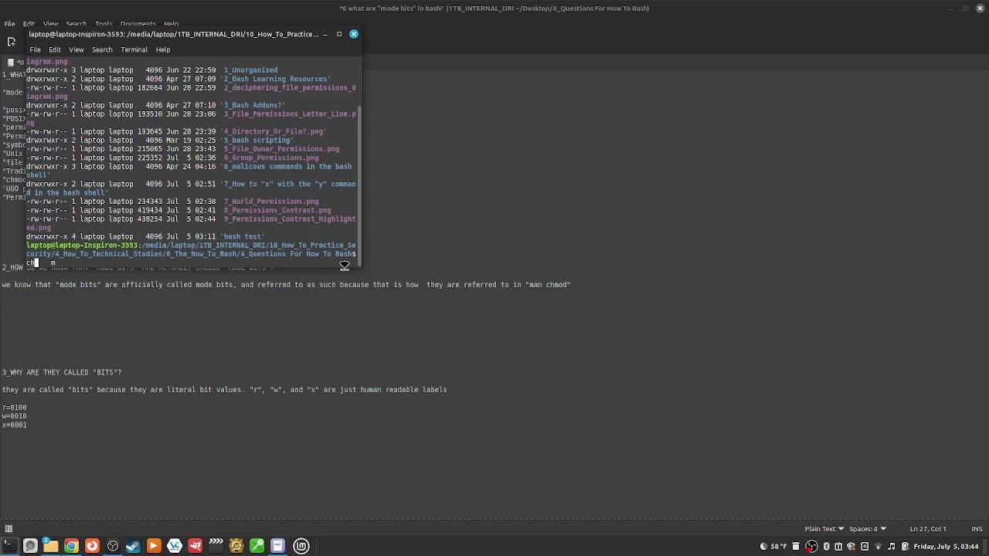Click '3_Bash Addons?' directory in terminal listing

pos(254,105)
